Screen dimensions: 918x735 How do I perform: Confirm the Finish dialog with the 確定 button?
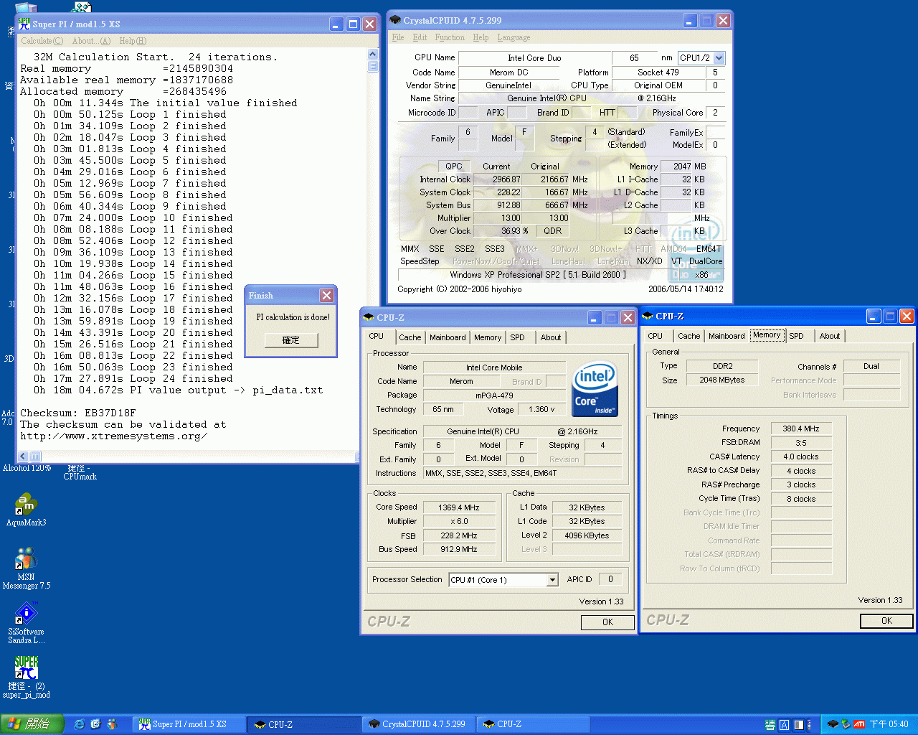pos(290,340)
